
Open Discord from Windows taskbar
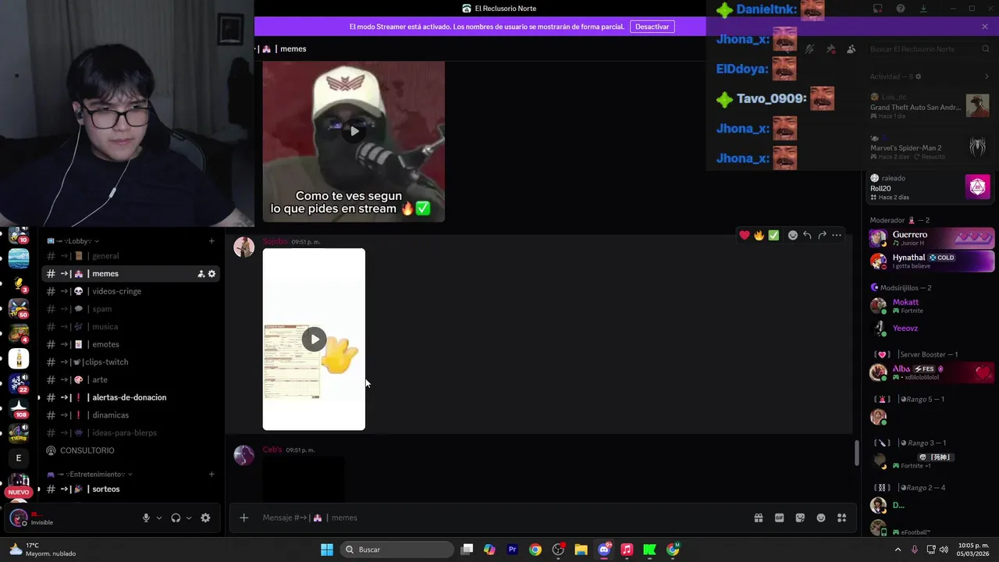click(x=604, y=550)
